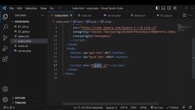Toggle secondary side bar layout icon
The width and height of the screenshot is (195, 110).
click(169, 8)
